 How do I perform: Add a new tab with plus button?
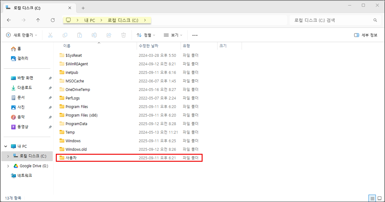(83, 8)
